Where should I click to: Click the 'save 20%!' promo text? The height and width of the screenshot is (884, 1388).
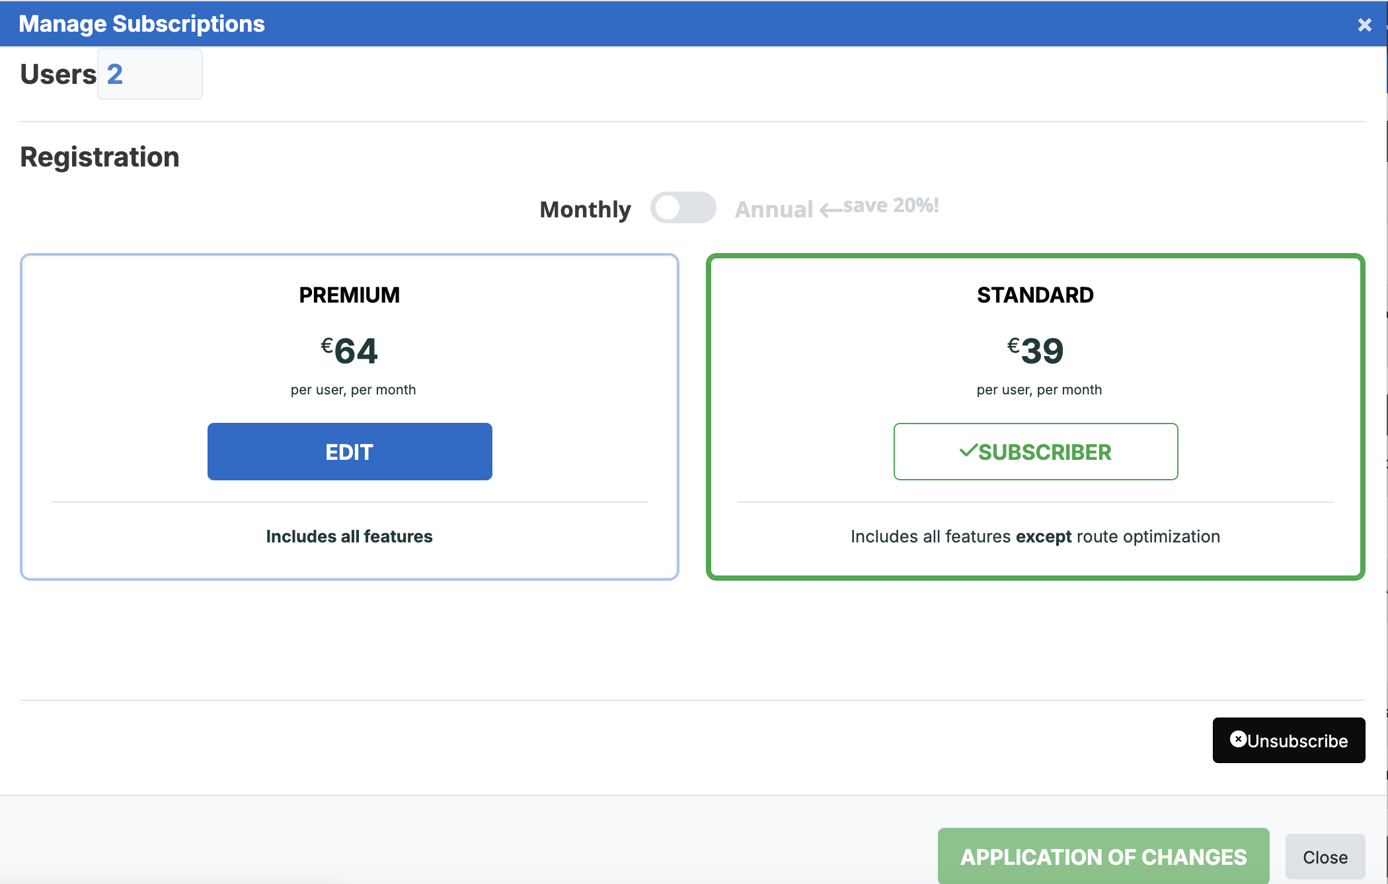click(891, 205)
